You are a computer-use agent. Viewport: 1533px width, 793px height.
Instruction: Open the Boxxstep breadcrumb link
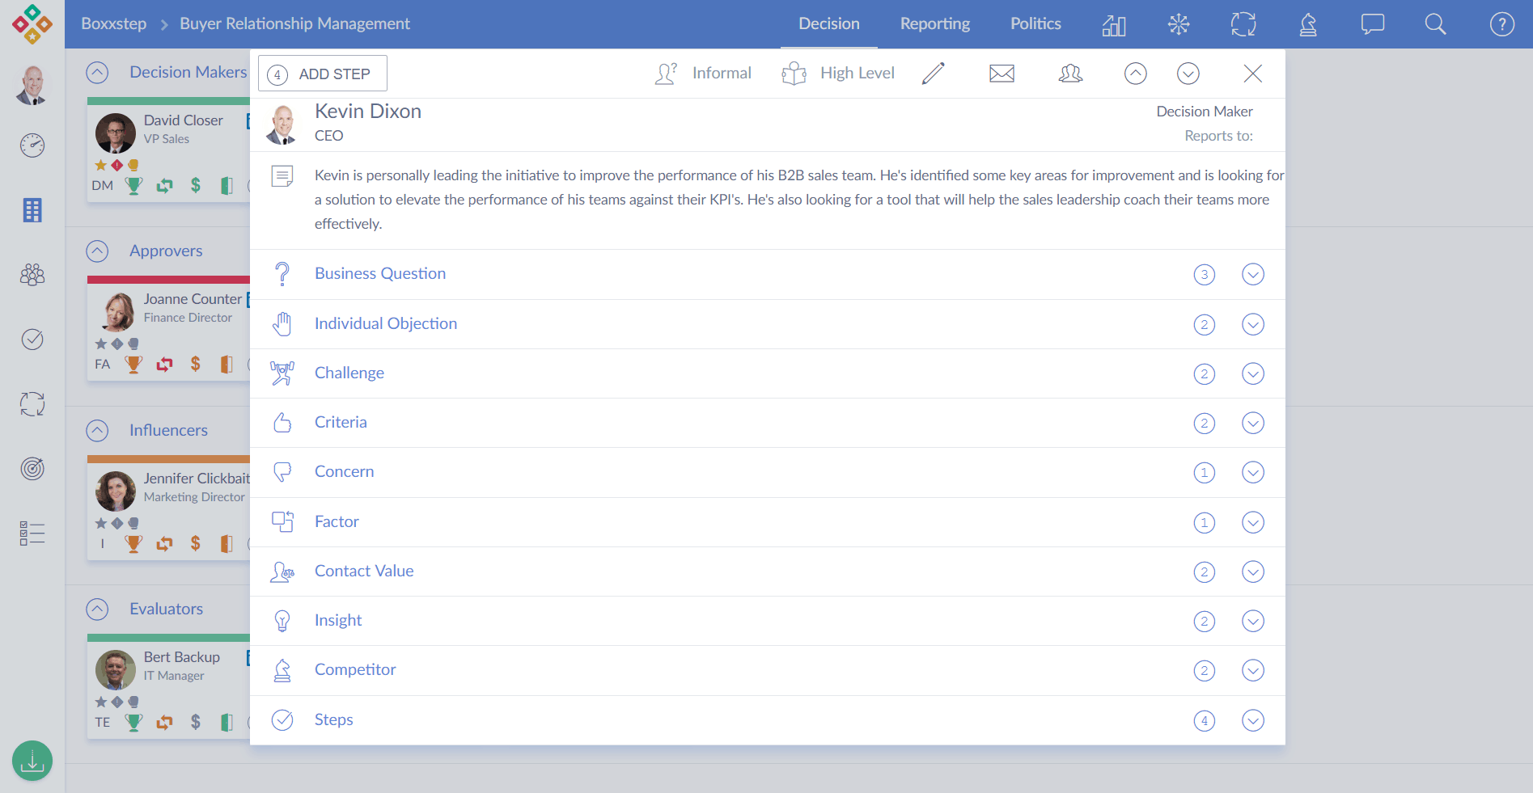pyautogui.click(x=113, y=24)
